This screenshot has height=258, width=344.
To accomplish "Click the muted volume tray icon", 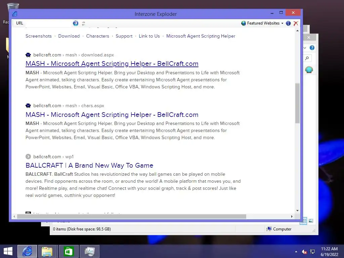I will pyautogui.click(x=304, y=252).
